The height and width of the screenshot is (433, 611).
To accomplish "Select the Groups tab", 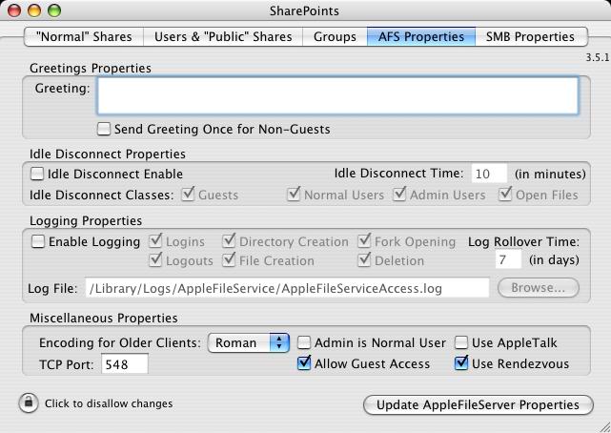I will tap(334, 37).
